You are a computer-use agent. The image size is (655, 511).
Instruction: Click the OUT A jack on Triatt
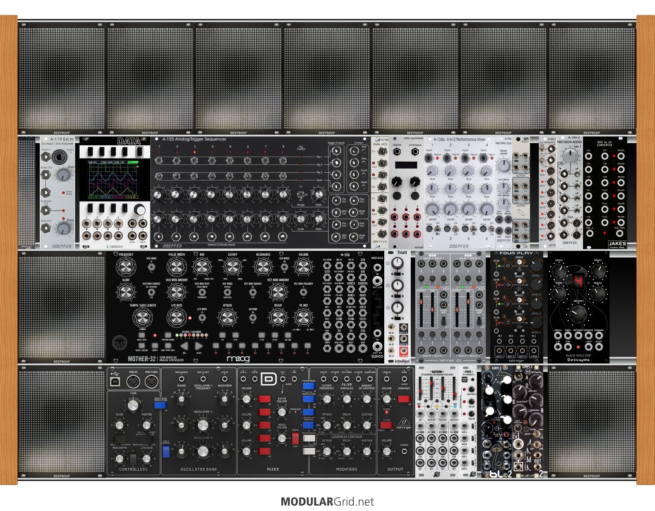point(403,327)
